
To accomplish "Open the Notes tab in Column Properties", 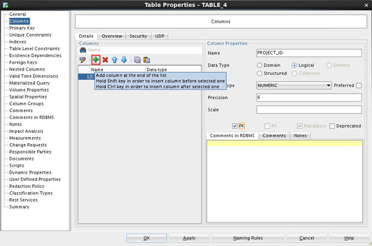I will point(300,136).
